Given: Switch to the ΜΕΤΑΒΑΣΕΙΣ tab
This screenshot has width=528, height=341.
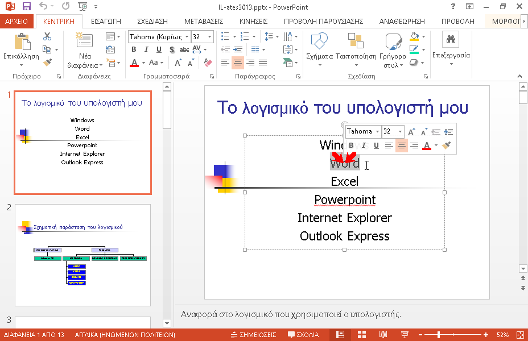Looking at the screenshot, I should pyautogui.click(x=204, y=22).
